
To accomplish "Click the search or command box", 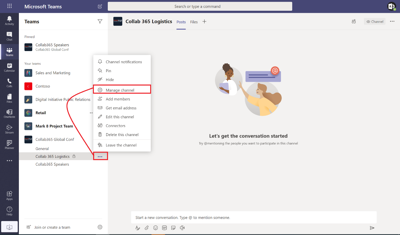I will [200, 6].
